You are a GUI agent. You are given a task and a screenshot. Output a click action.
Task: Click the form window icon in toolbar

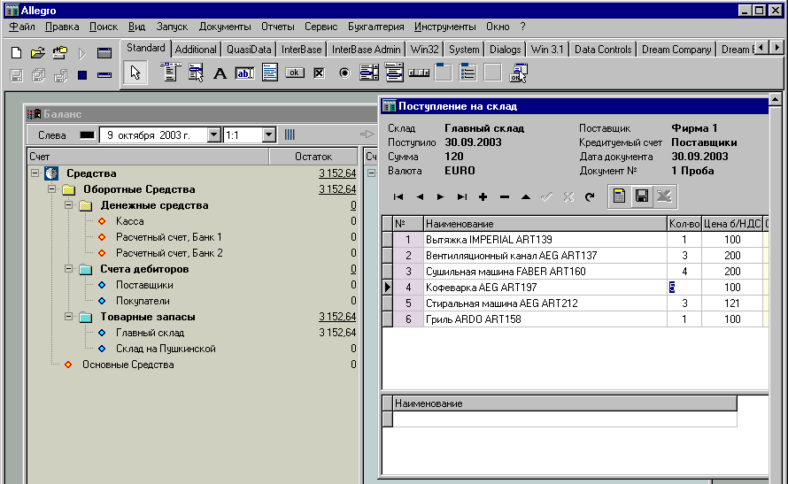tap(104, 53)
